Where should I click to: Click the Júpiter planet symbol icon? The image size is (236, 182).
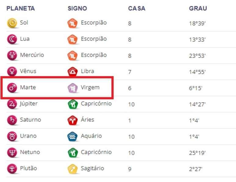click(x=12, y=104)
